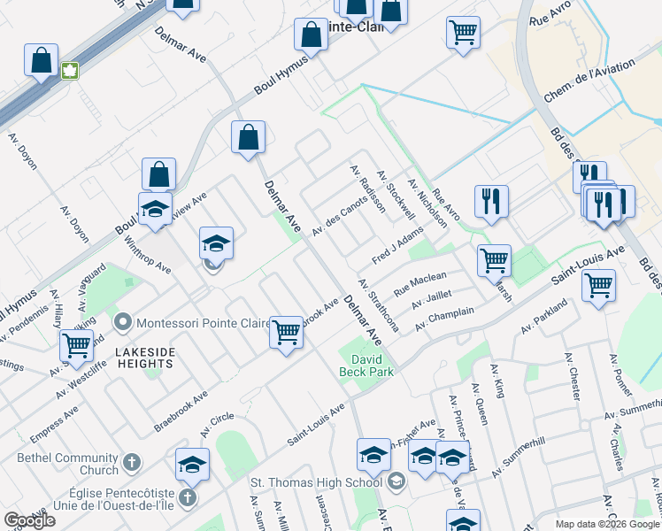Click the Bethel Community Church text label

(67, 464)
